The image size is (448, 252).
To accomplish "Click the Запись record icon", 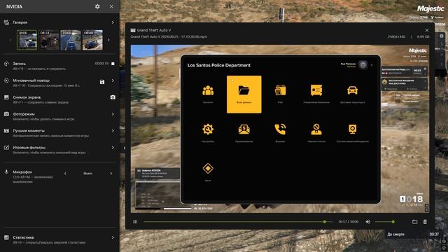I will (x=6, y=64).
